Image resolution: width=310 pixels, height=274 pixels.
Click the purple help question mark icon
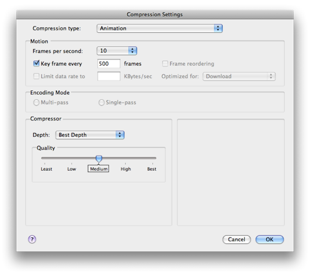click(32, 239)
